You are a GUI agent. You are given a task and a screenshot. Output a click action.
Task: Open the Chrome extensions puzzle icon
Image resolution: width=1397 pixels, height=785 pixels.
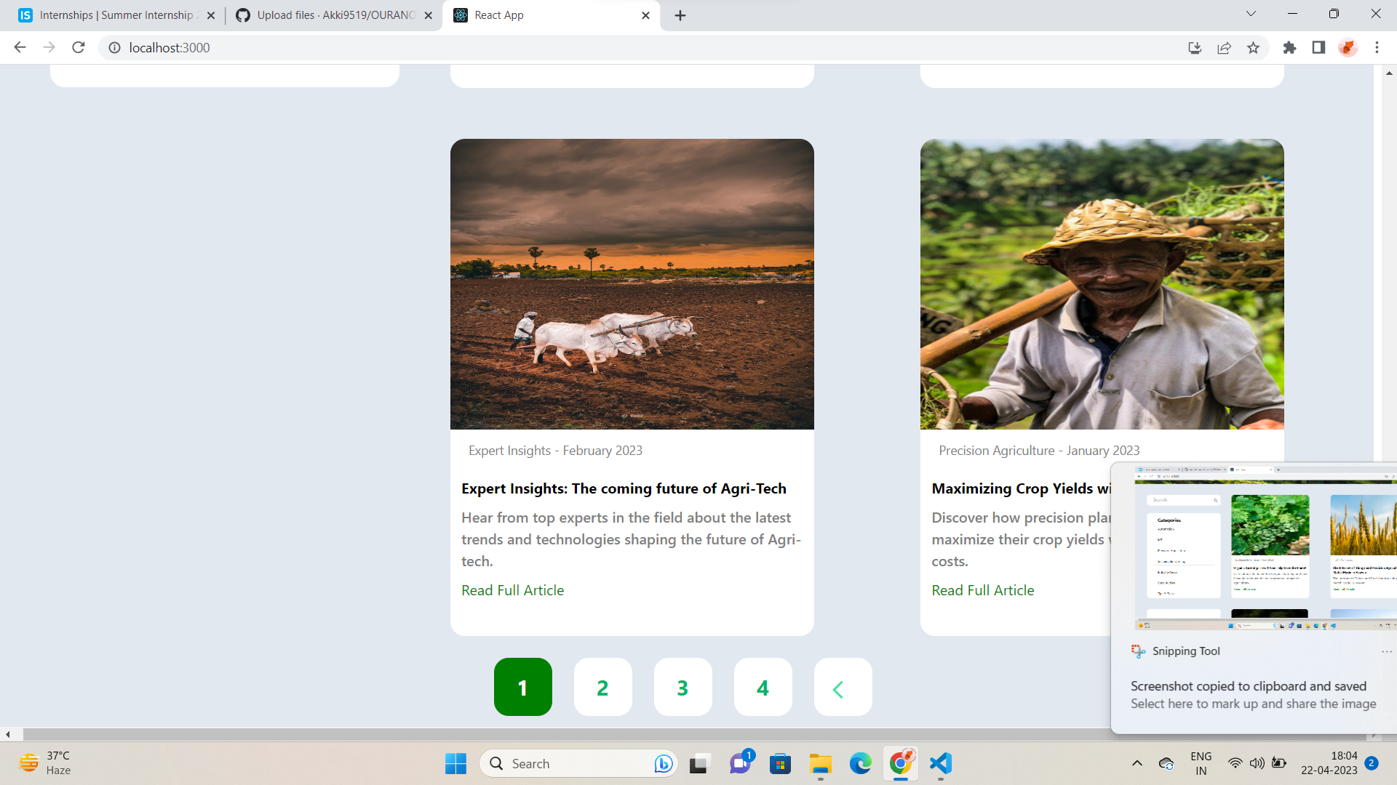pyautogui.click(x=1289, y=48)
